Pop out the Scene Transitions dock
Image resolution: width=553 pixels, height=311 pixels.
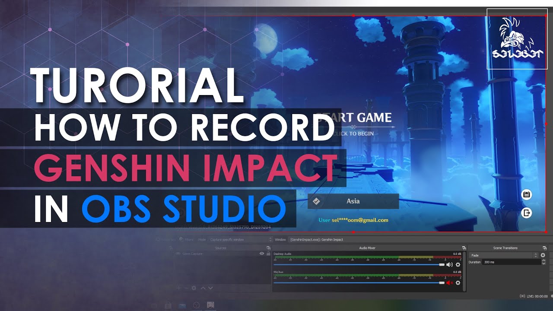click(545, 248)
